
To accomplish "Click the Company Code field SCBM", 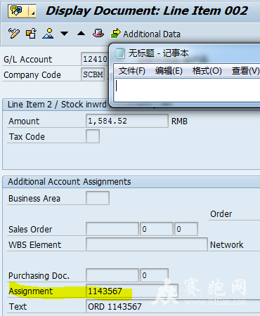I will pos(93,74).
